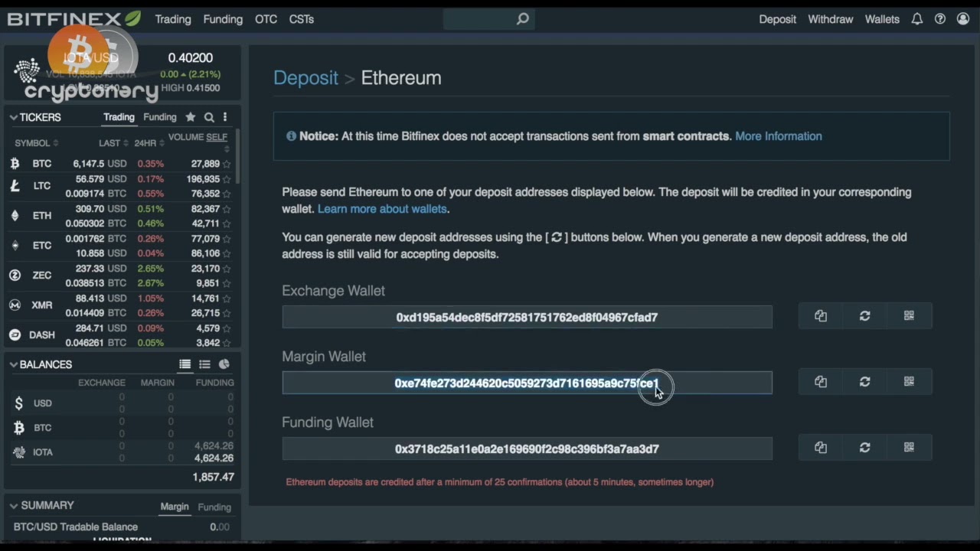Collapse the Balances panel

click(13, 364)
